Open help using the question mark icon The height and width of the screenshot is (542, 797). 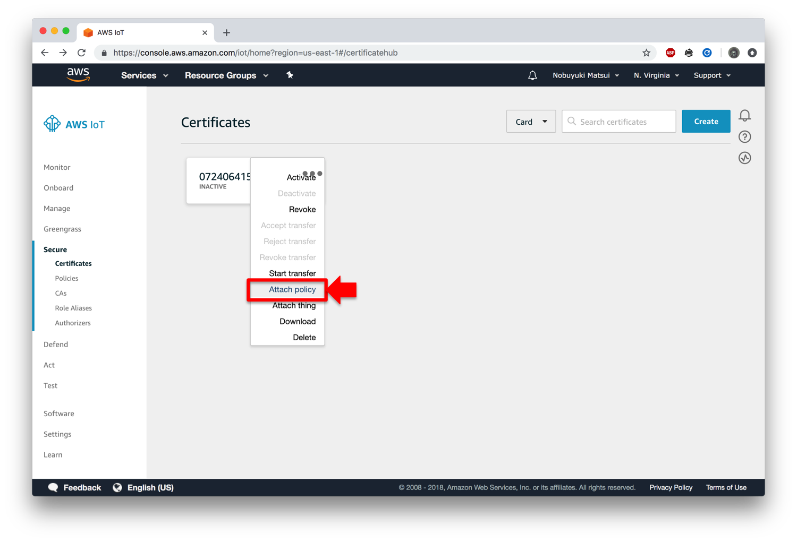point(744,136)
